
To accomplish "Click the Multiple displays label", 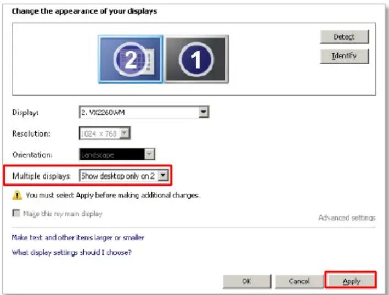I will [42, 176].
